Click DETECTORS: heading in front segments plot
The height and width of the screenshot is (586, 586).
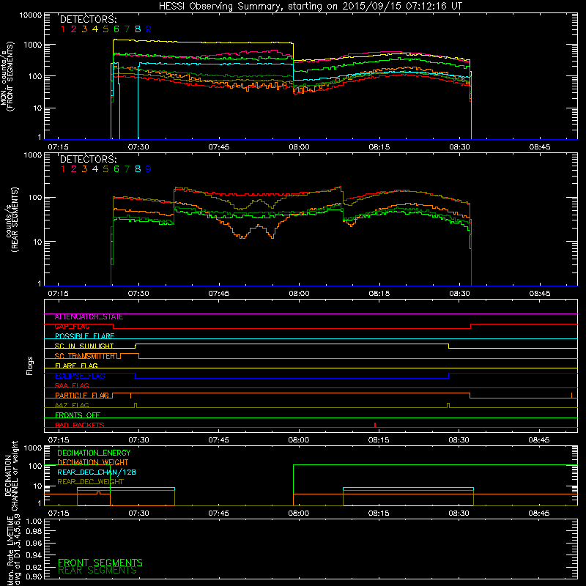coord(89,20)
